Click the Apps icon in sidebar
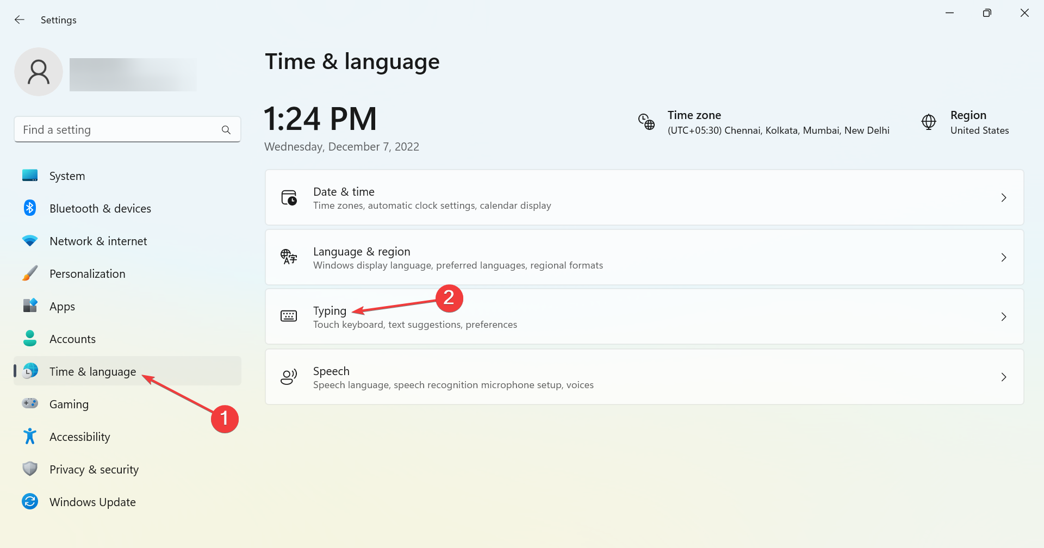 click(x=30, y=306)
